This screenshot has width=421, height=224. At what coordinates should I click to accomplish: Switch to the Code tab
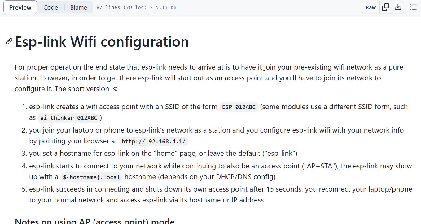click(50, 7)
